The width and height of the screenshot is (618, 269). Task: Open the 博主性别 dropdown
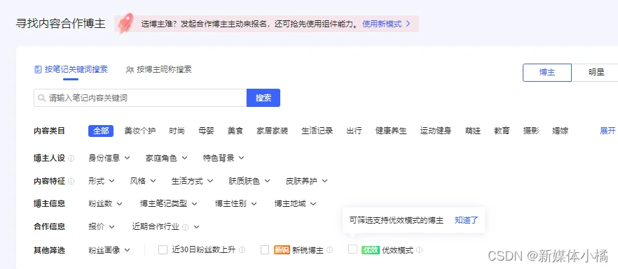click(235, 204)
